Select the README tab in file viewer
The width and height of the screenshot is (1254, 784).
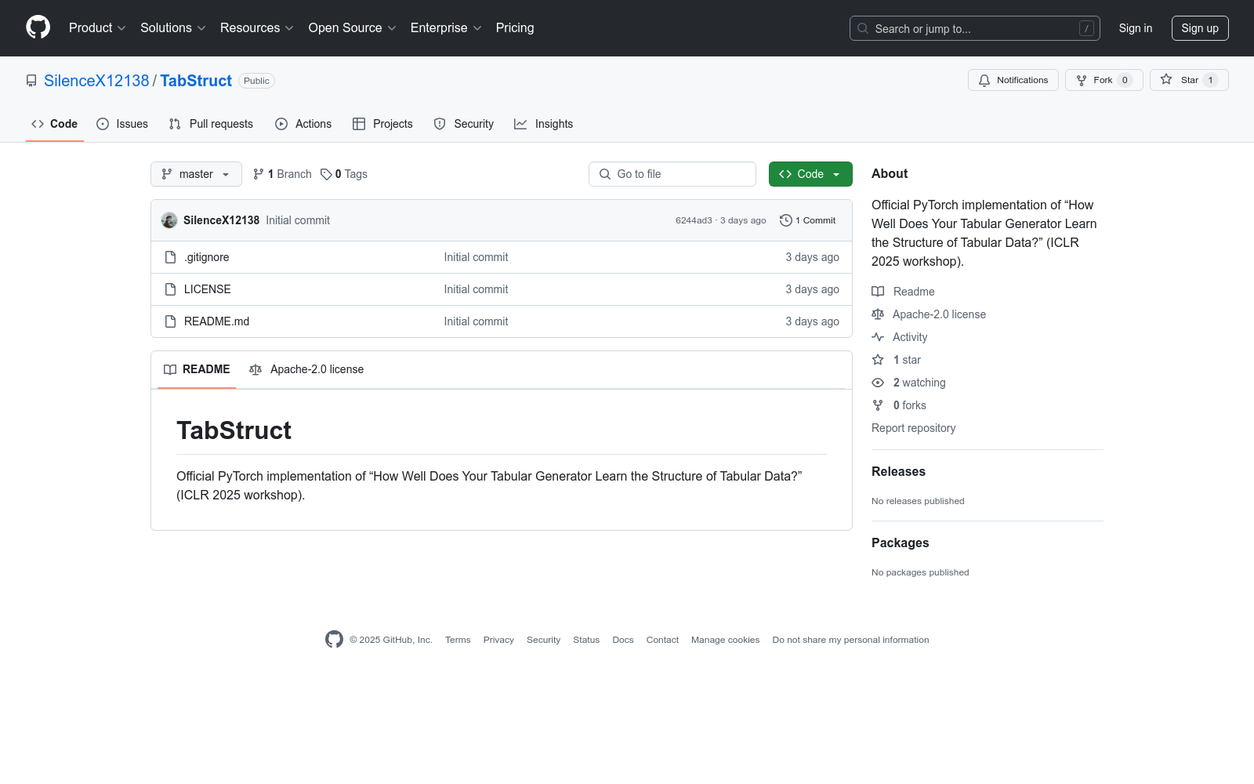point(197,369)
